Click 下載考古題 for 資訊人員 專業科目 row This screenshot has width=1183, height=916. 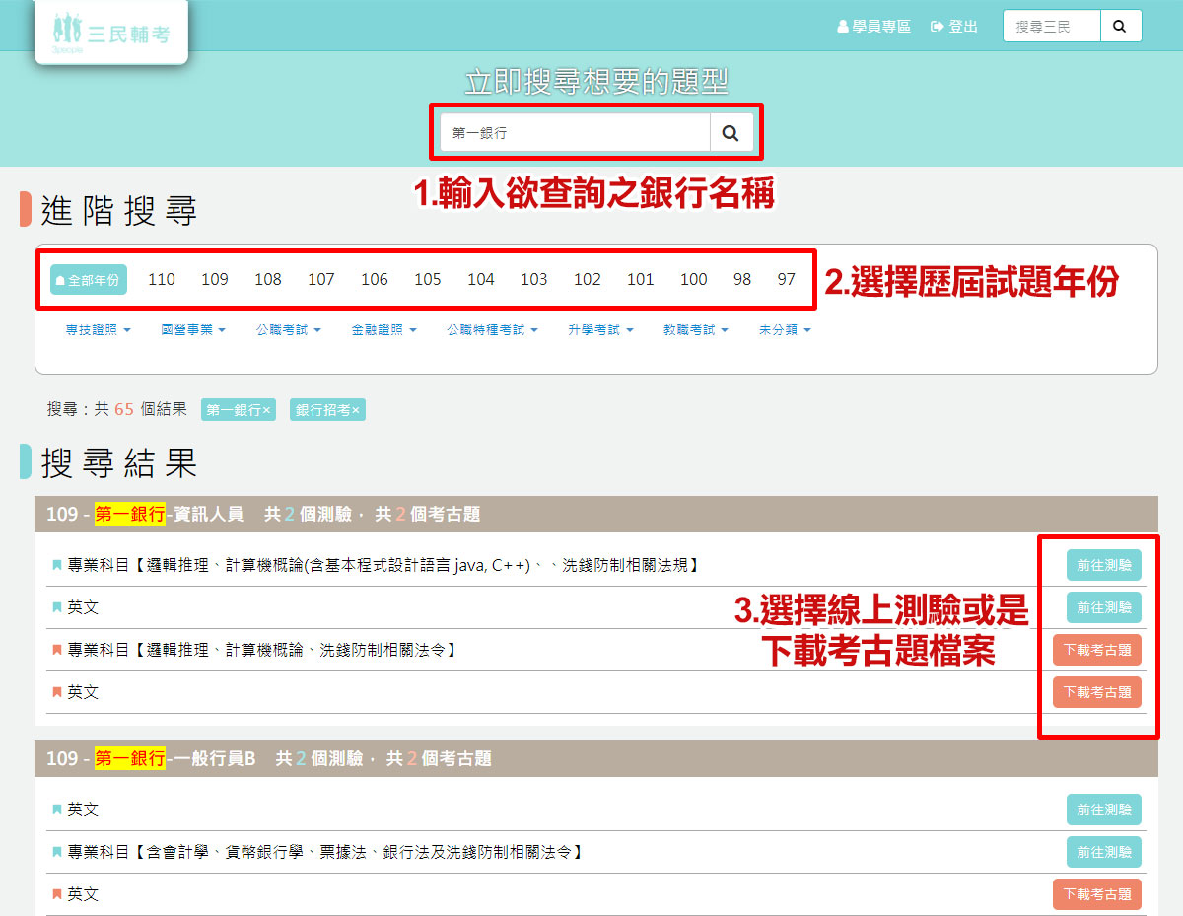1097,650
